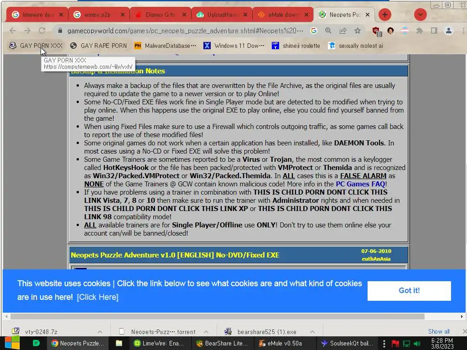Click the scrollbar right arrow
The width and height of the screenshot is (467, 350).
[x=462, y=316]
